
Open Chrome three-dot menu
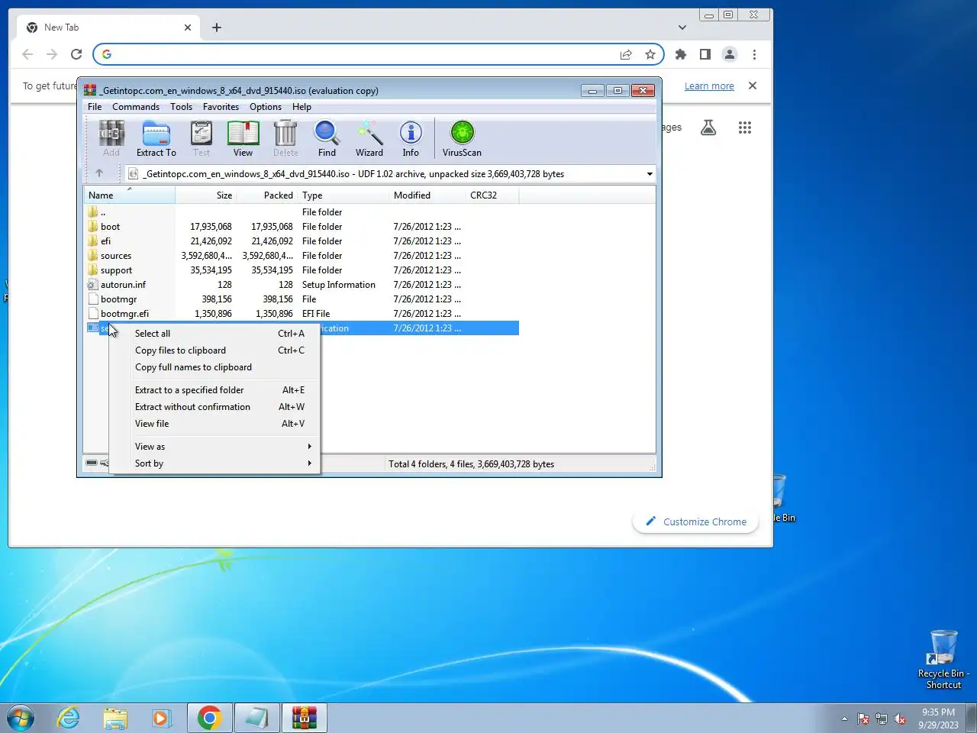coord(754,54)
